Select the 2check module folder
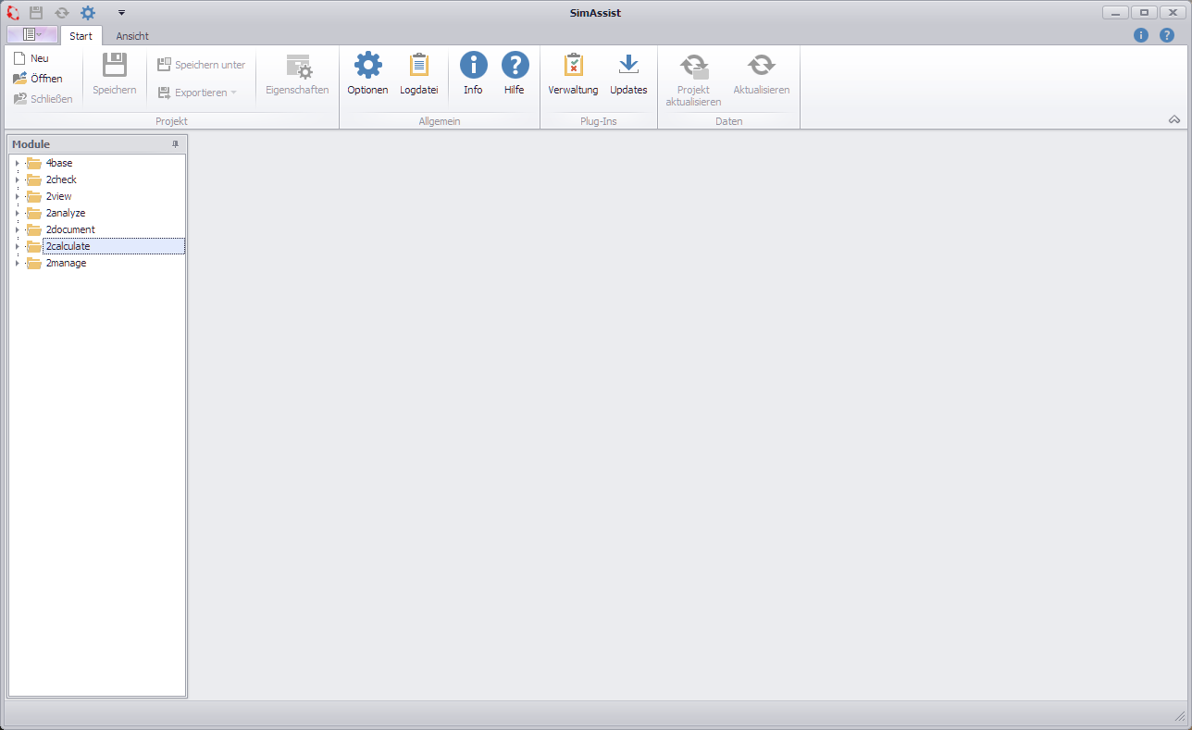The height and width of the screenshot is (730, 1192). 61,179
